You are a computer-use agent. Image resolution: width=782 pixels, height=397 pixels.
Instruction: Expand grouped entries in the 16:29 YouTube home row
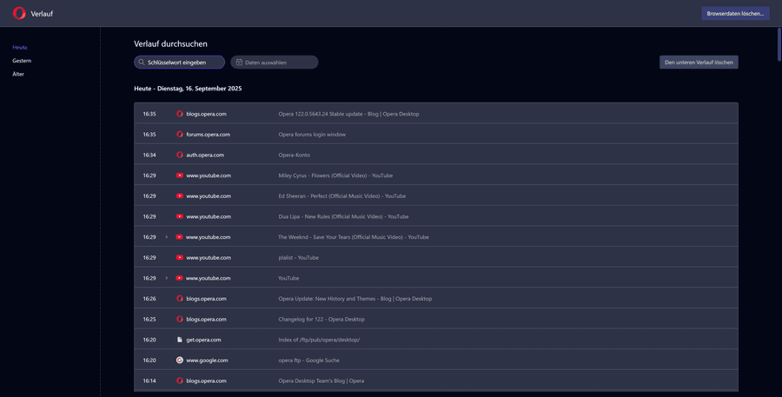click(x=167, y=278)
